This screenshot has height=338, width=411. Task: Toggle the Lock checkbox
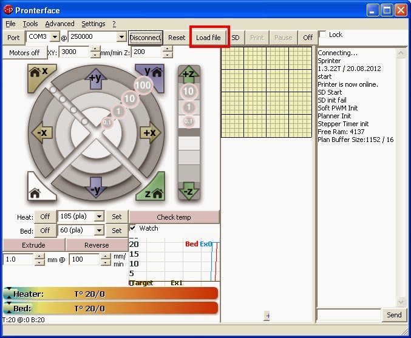(322, 35)
